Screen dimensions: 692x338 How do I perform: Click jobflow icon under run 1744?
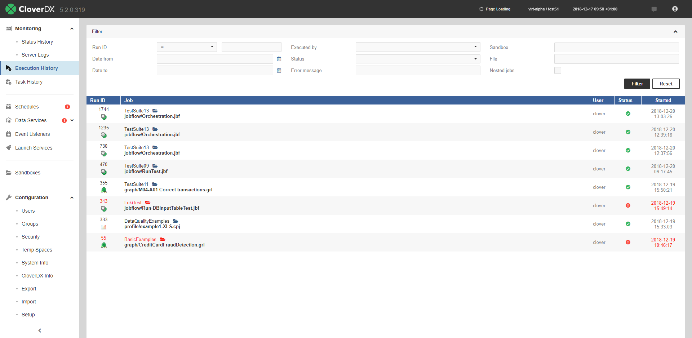tap(104, 117)
